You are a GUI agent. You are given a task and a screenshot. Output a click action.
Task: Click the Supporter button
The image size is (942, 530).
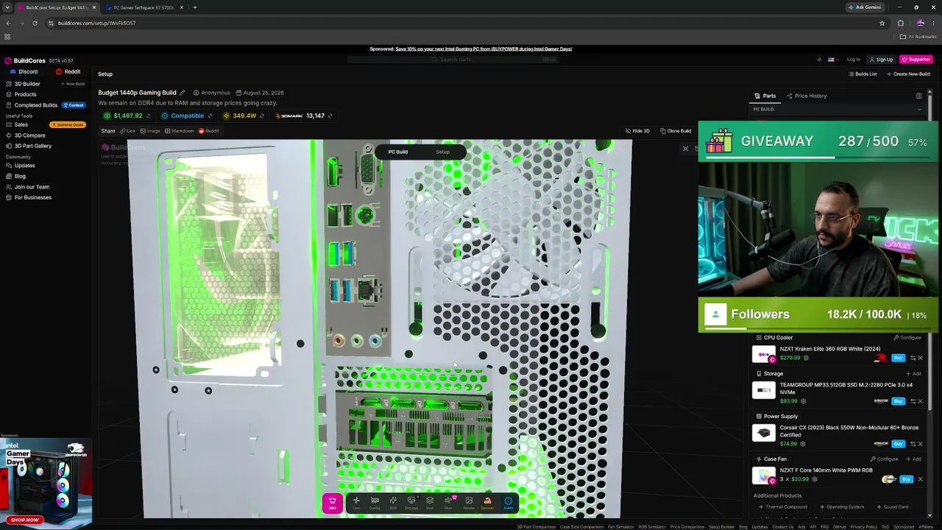pos(916,60)
